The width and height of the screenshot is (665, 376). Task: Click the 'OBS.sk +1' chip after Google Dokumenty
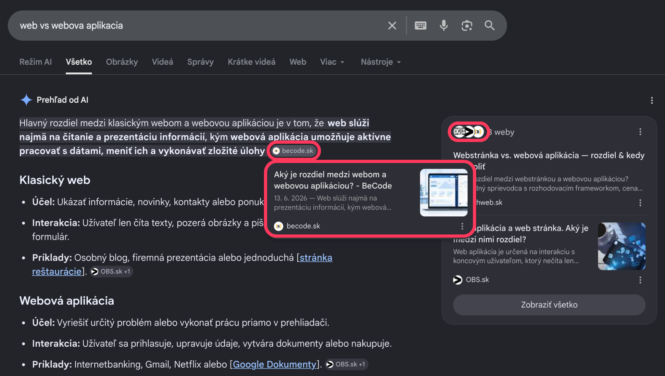pyautogui.click(x=346, y=364)
